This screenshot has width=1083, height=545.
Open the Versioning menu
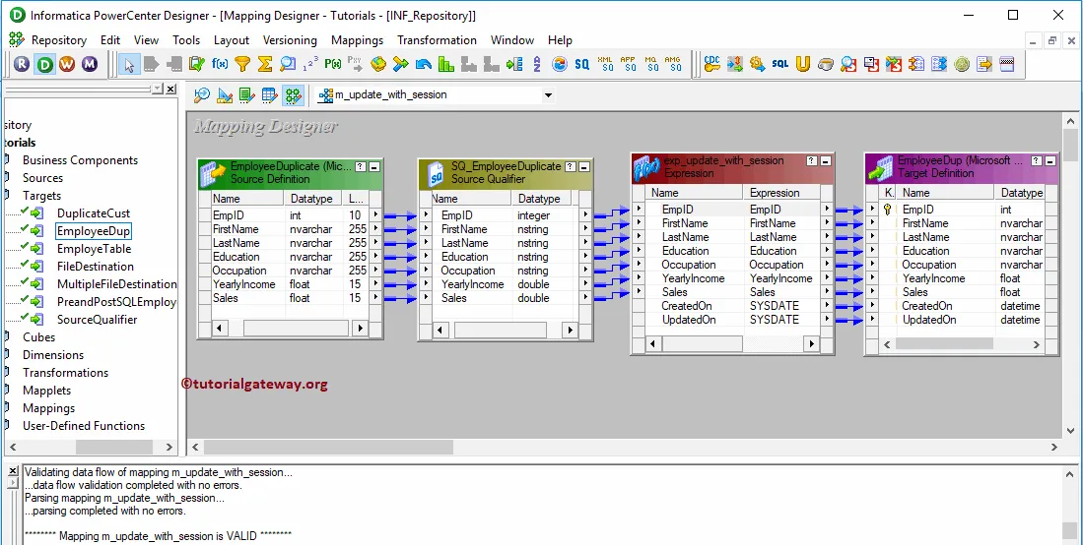(x=290, y=40)
